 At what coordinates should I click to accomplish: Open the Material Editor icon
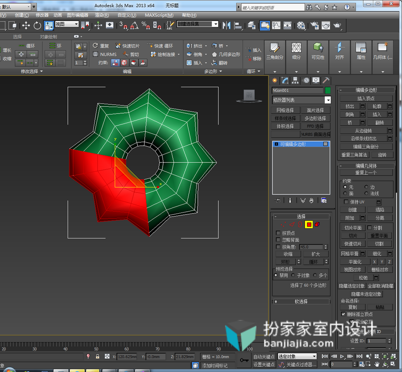click(301, 25)
